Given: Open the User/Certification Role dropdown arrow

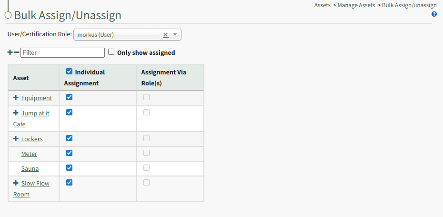Looking at the screenshot, I should point(175,35).
